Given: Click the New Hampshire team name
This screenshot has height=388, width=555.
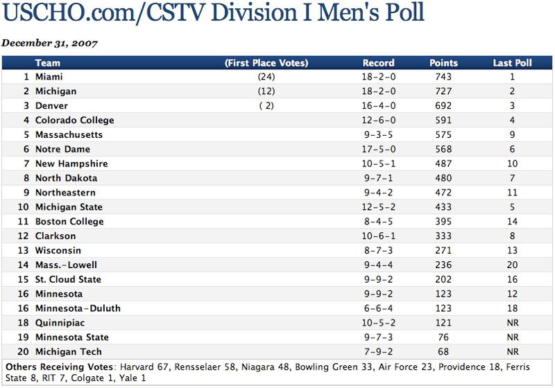Looking at the screenshot, I should pos(71,164).
